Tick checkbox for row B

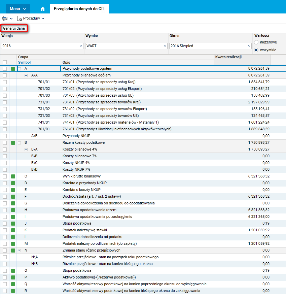pos(5,143)
